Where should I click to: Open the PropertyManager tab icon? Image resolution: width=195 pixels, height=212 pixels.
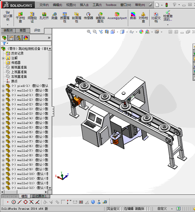[x=11, y=38]
